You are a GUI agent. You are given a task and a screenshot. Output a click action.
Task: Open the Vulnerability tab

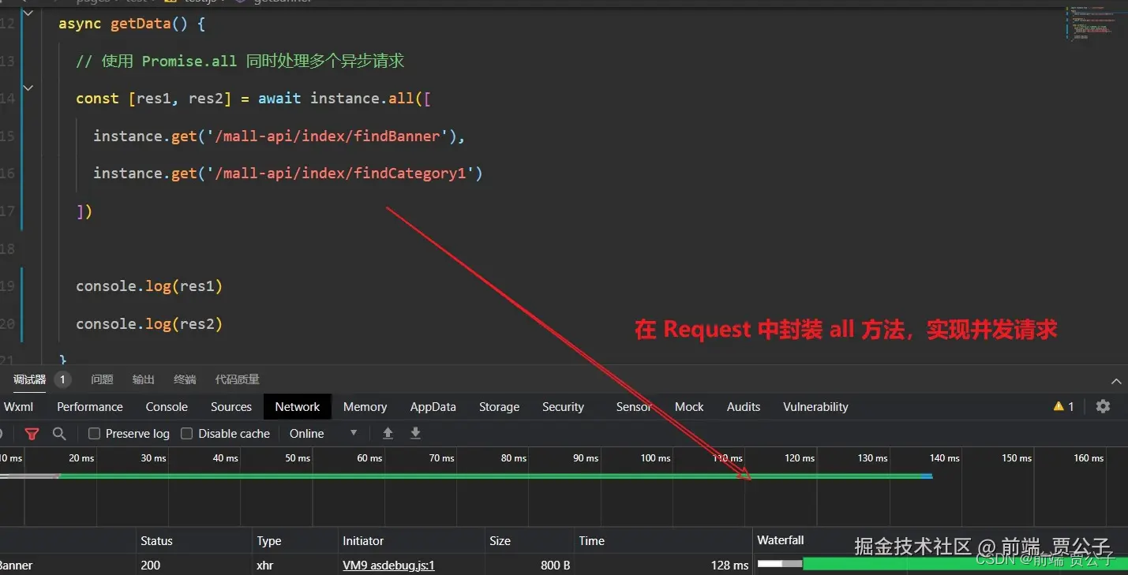[x=815, y=407]
